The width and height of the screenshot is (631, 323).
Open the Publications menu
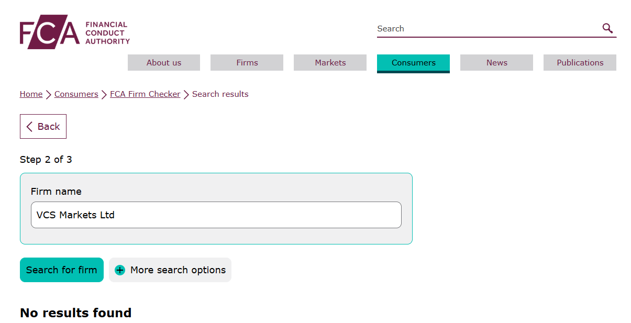tap(580, 63)
